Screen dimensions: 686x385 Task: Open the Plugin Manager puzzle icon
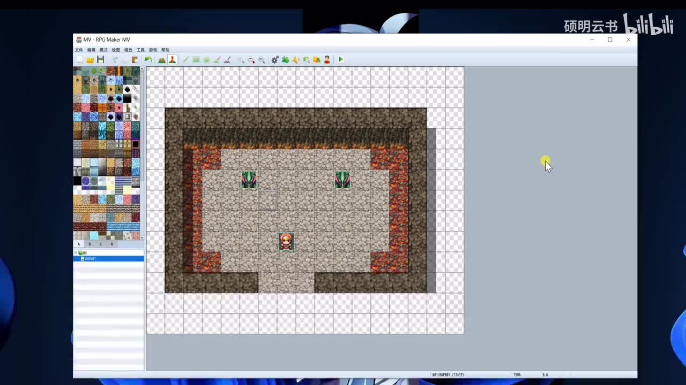(286, 60)
